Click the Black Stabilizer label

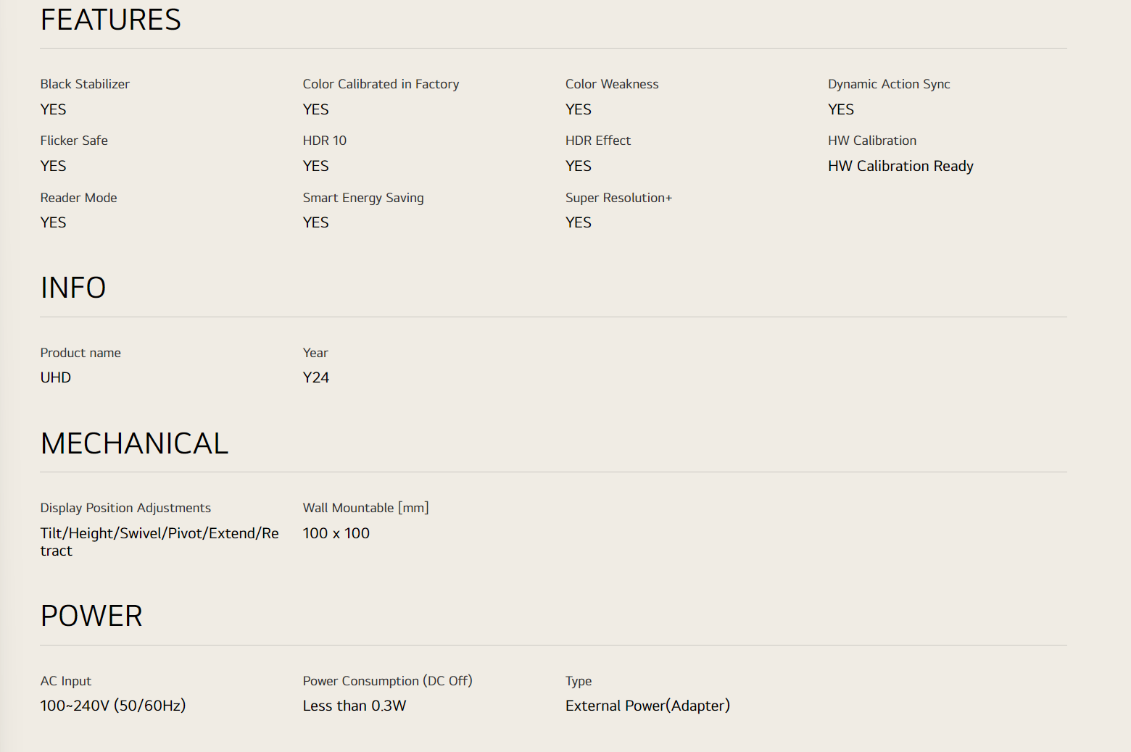85,84
